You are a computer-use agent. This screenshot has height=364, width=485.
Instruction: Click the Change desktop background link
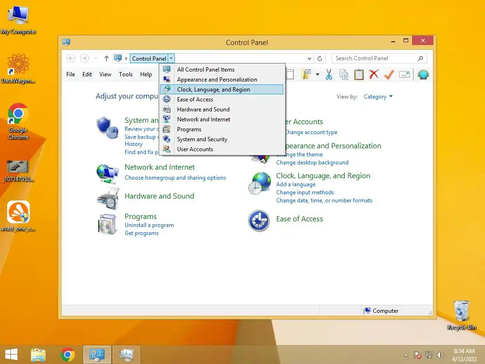(x=312, y=163)
